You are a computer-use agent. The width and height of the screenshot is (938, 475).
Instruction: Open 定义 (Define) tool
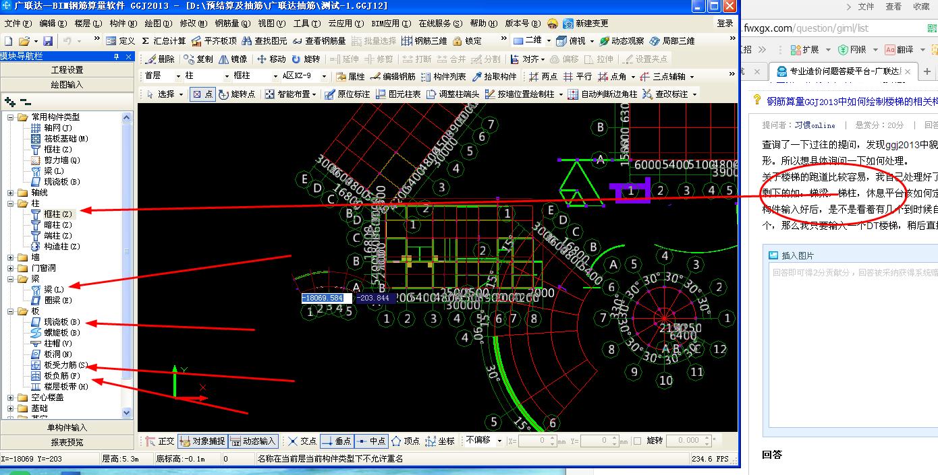pos(121,41)
